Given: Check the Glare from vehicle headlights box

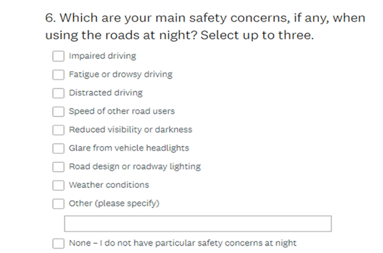Looking at the screenshot, I should pyautogui.click(x=58, y=148).
